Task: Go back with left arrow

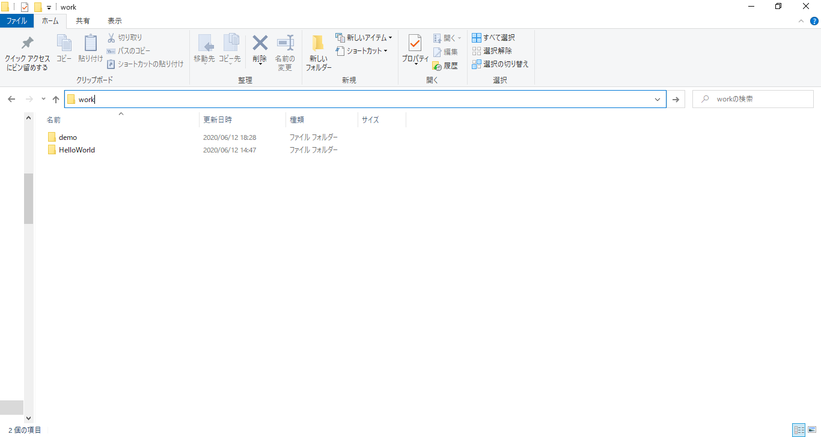Action: [x=11, y=99]
